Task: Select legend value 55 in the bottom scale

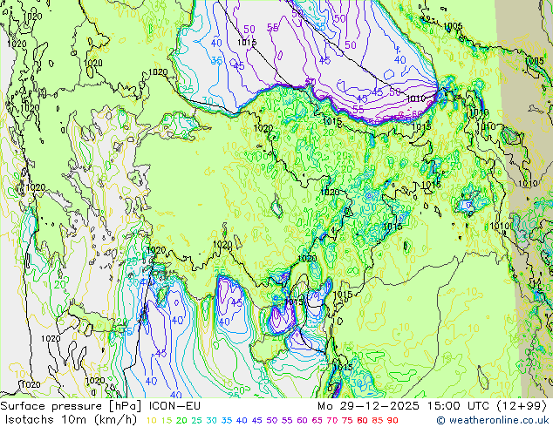Action: (x=287, y=421)
